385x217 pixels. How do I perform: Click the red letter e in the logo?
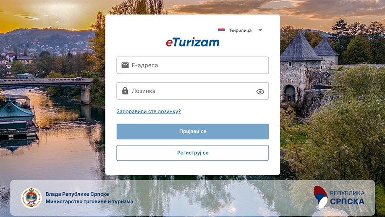pos(169,43)
